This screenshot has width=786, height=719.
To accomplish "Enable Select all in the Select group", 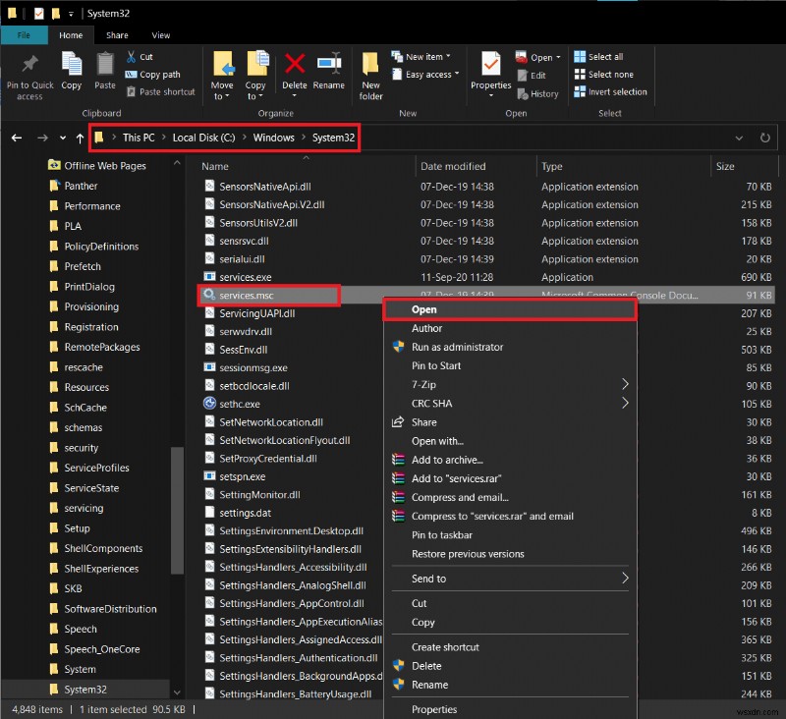I will (603, 56).
